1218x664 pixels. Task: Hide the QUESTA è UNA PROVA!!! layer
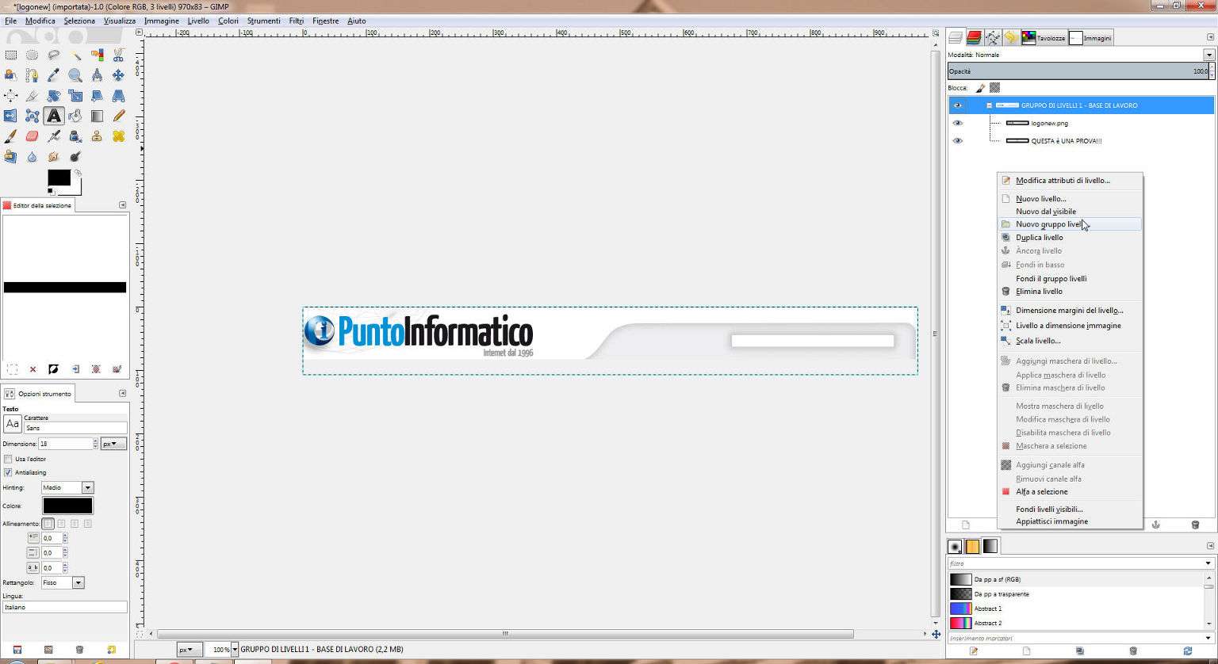(x=958, y=141)
